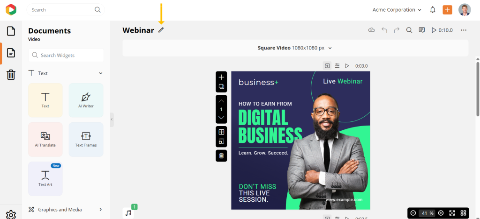Open the Acme Corporation account dropdown
Image resolution: width=480 pixels, height=219 pixels.
397,10
